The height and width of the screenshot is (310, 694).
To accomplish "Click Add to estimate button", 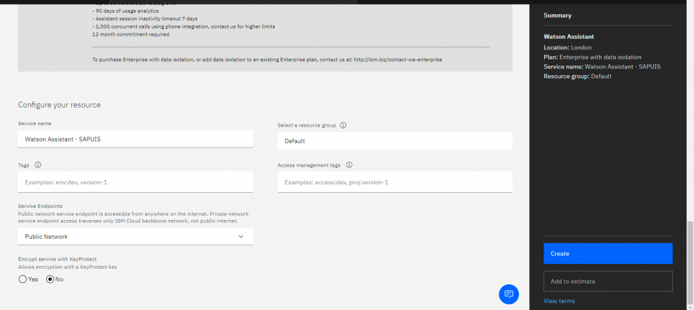I will pyautogui.click(x=608, y=282).
